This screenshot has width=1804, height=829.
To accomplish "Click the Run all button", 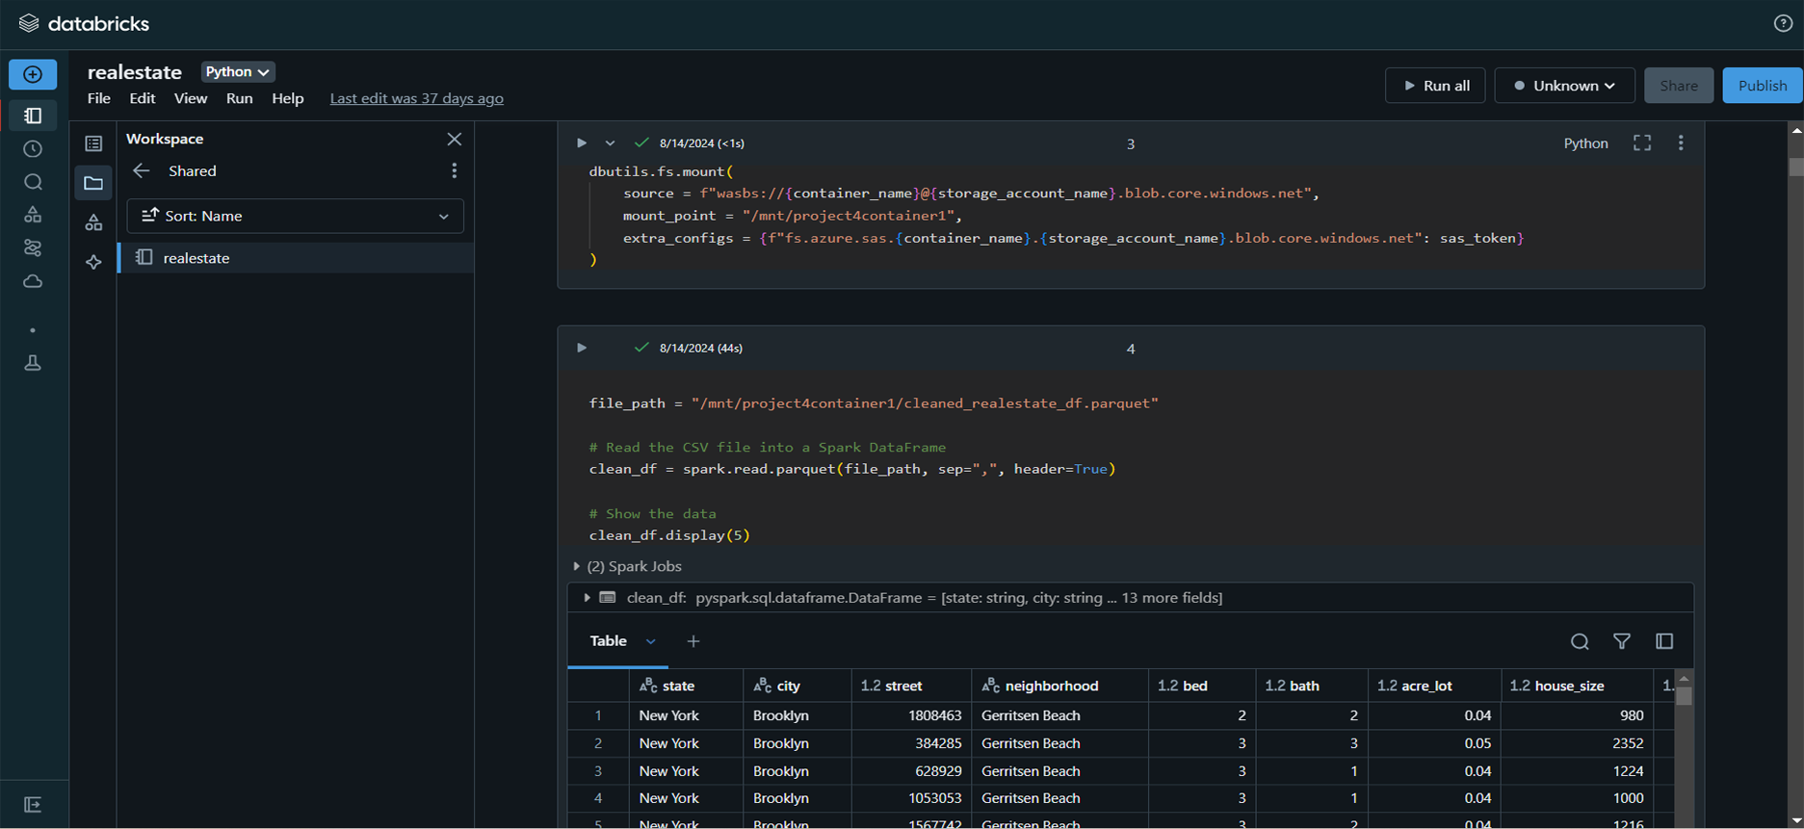I will click(x=1434, y=86).
